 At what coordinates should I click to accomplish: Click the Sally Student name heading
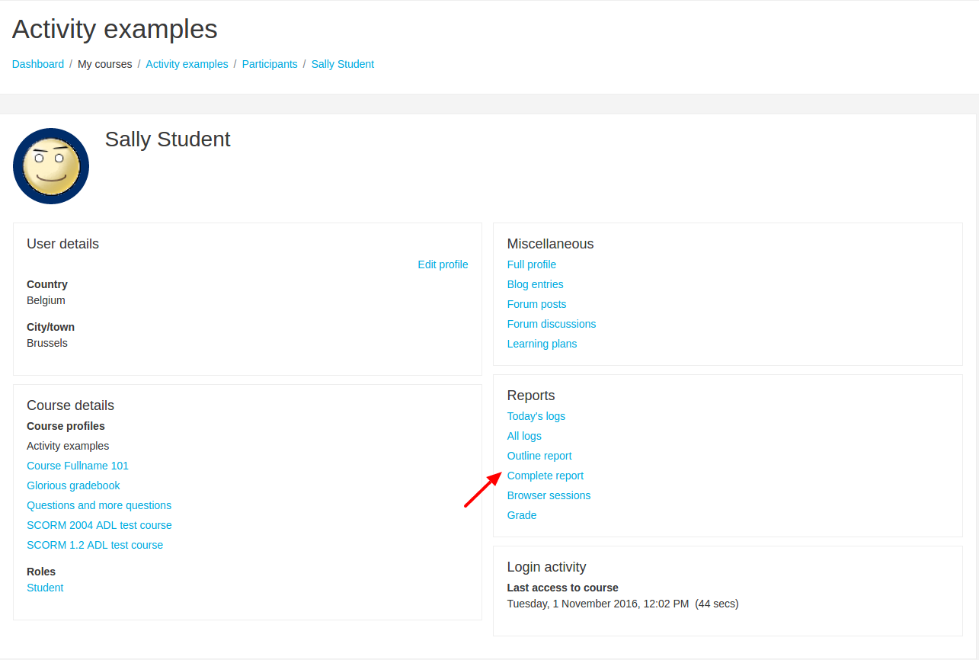tap(168, 139)
